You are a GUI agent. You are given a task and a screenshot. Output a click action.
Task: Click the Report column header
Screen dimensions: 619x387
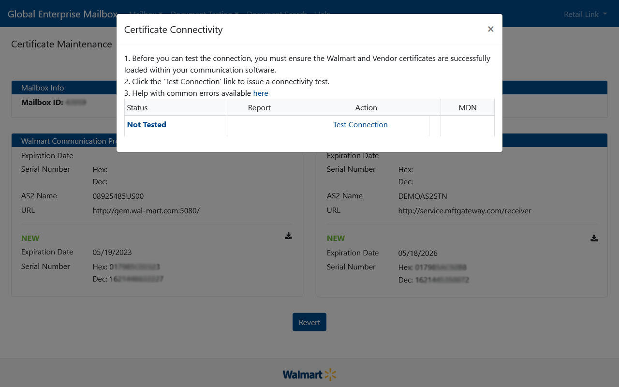[x=259, y=107]
